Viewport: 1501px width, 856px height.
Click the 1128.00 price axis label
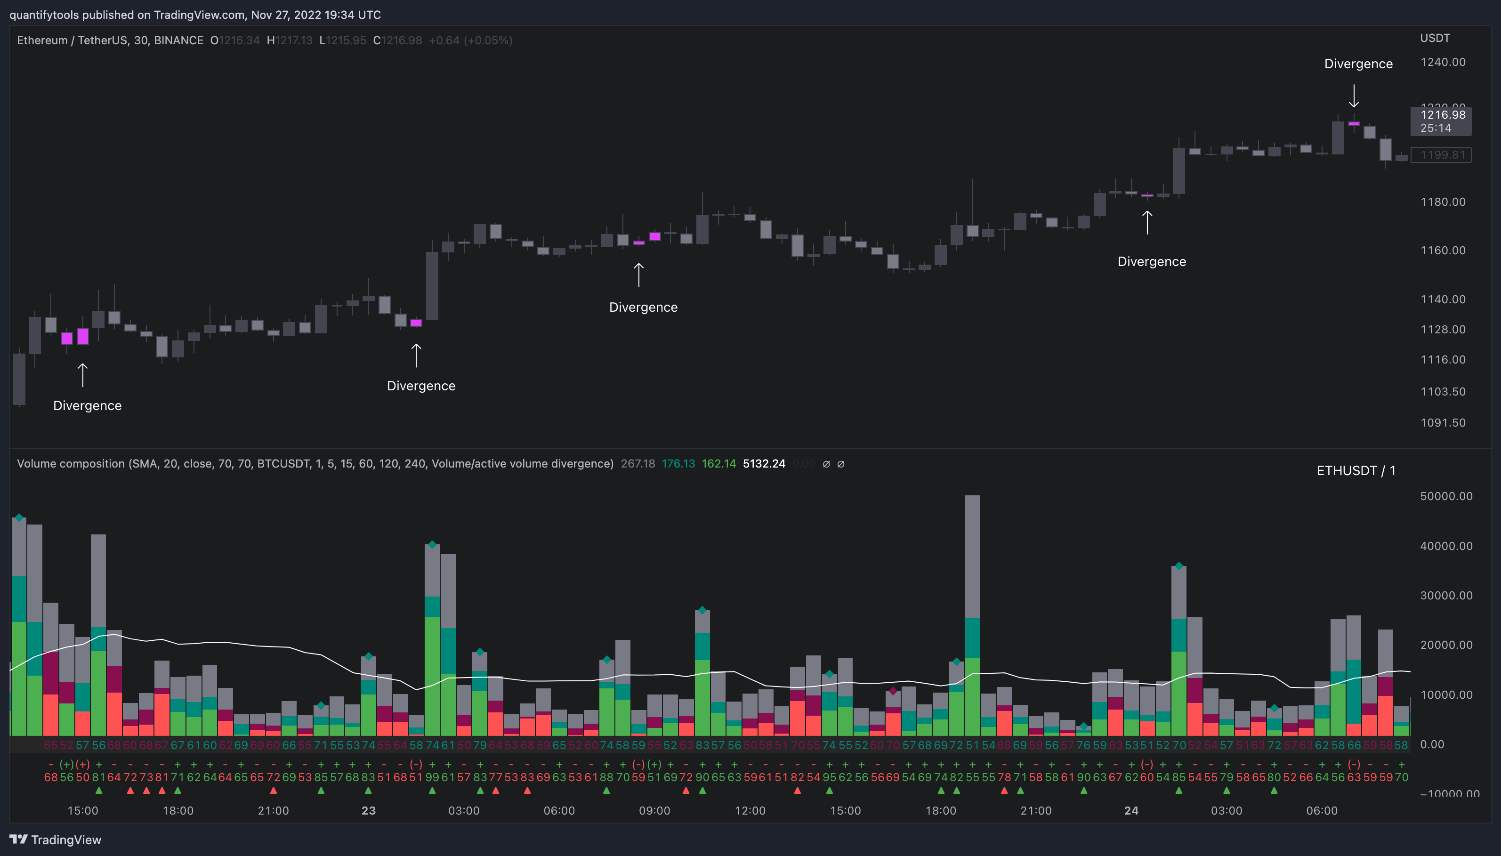pos(1442,329)
